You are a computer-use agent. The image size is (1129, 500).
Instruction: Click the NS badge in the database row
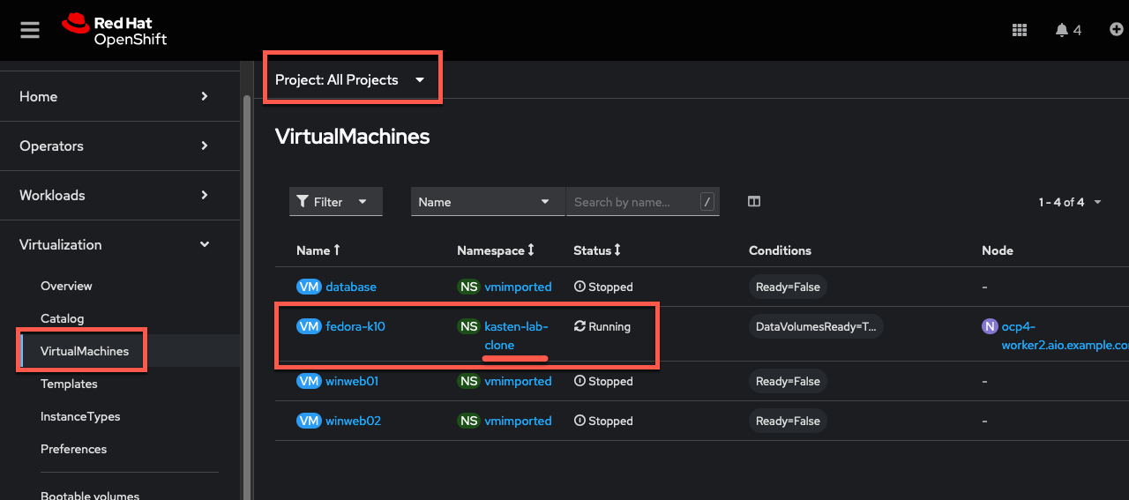point(468,287)
